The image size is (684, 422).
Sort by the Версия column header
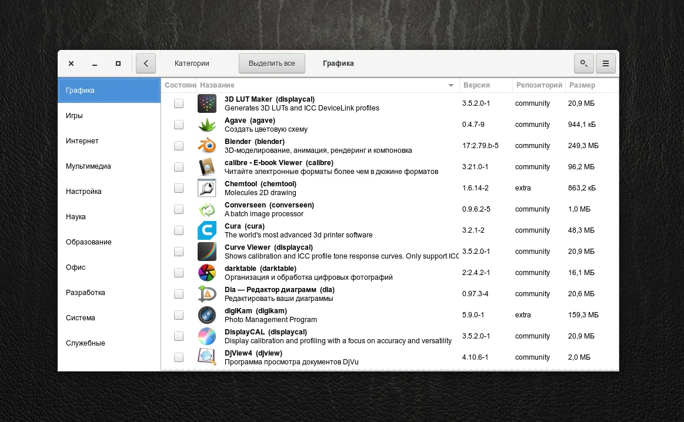(x=486, y=85)
